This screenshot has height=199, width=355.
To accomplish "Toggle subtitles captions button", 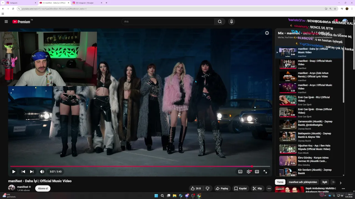I will point(240,172).
